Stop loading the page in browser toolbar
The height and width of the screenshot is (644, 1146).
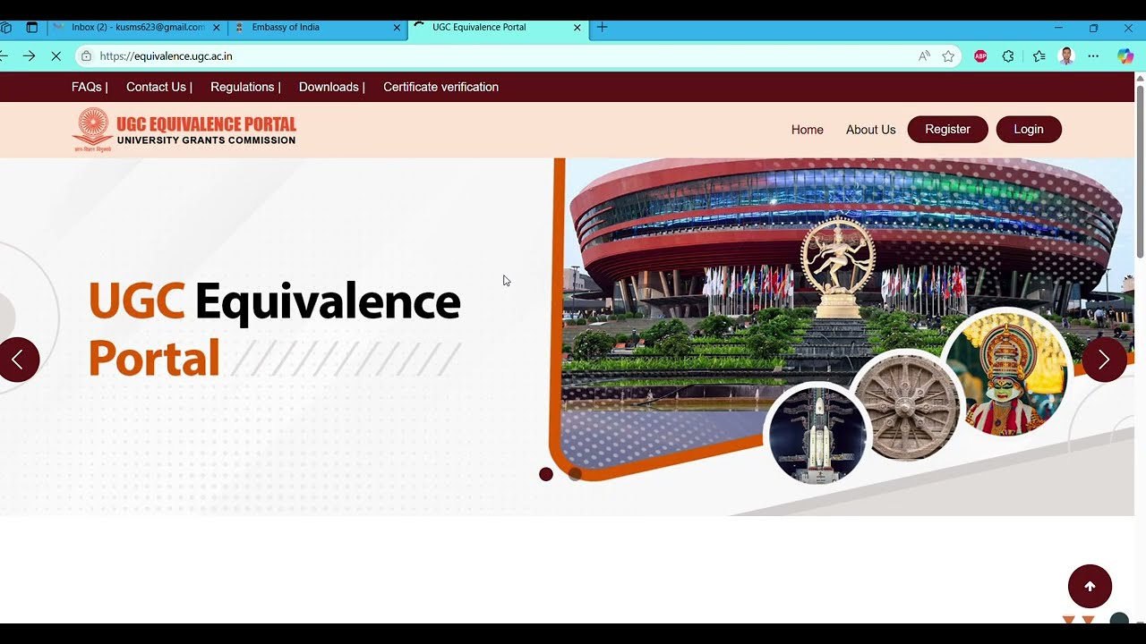click(56, 55)
